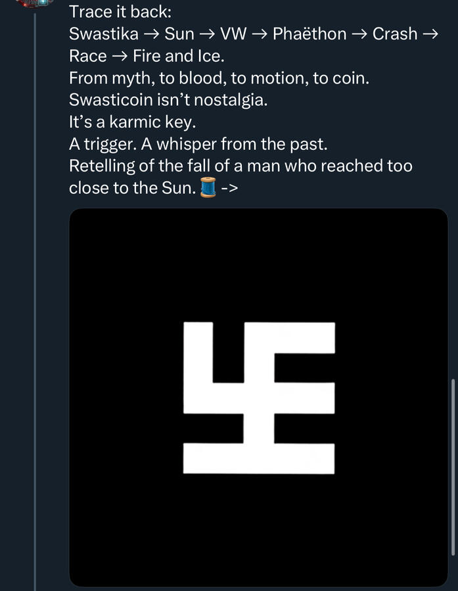Click the scrollbar thumb on the right edge

click(453, 467)
